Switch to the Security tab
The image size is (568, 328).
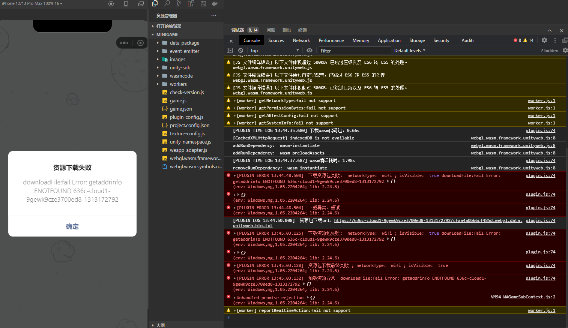[x=441, y=40]
